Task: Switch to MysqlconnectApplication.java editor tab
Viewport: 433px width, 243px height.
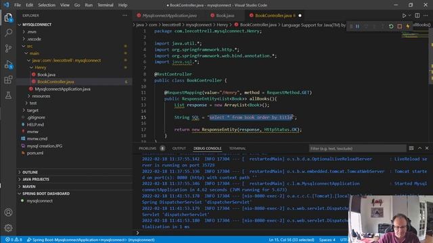Action: [167, 16]
